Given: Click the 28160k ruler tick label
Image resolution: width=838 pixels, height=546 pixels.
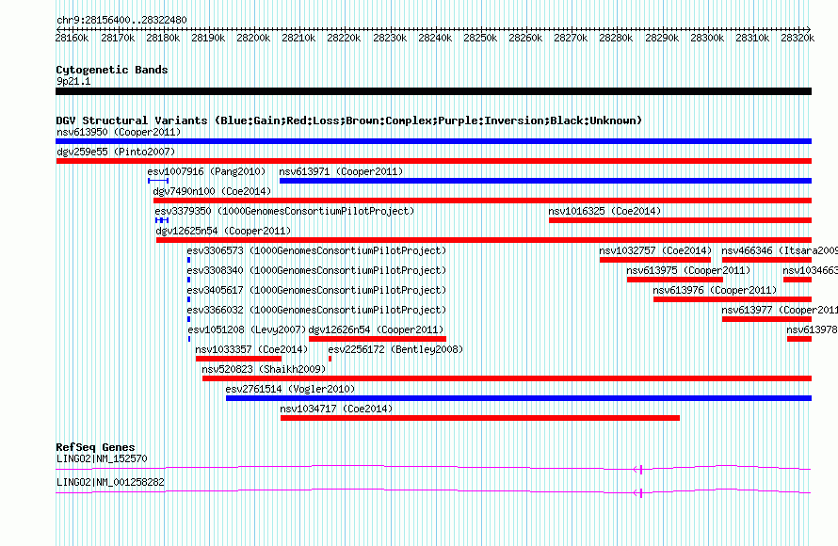Looking at the screenshot, I should tap(73, 38).
